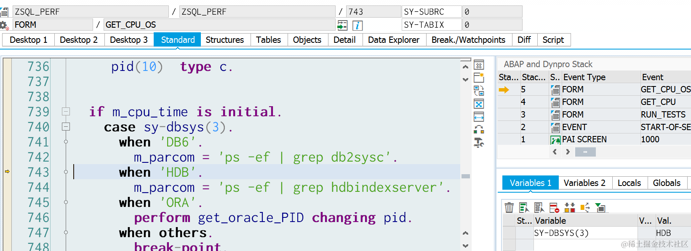This screenshot has width=691, height=251.
Task: Switch to Locals tab
Action: pos(630,183)
